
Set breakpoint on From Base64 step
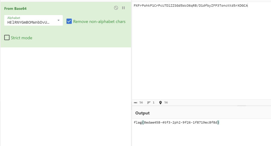pyautogui.click(x=123, y=8)
